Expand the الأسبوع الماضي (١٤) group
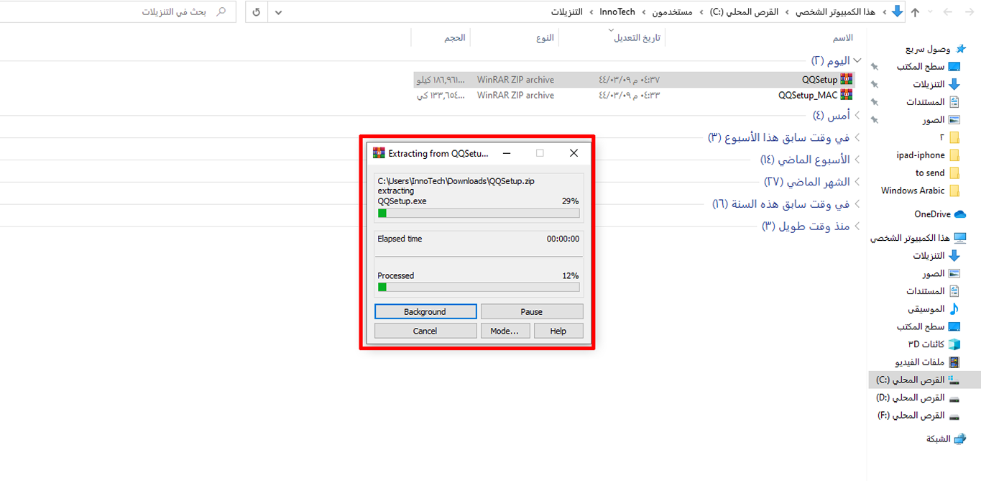The width and height of the screenshot is (981, 481). (857, 160)
